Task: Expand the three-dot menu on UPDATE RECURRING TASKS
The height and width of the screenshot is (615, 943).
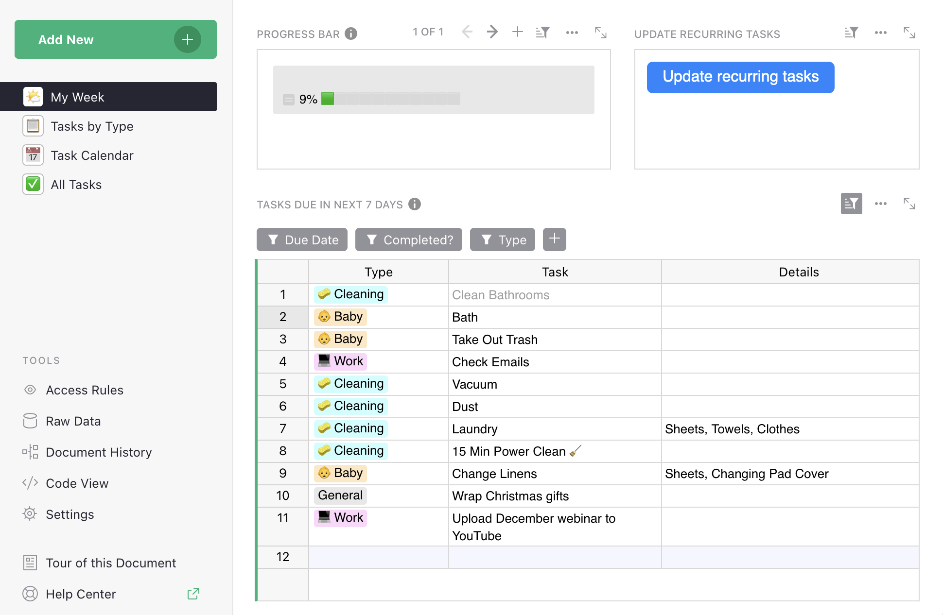Action: click(x=880, y=33)
